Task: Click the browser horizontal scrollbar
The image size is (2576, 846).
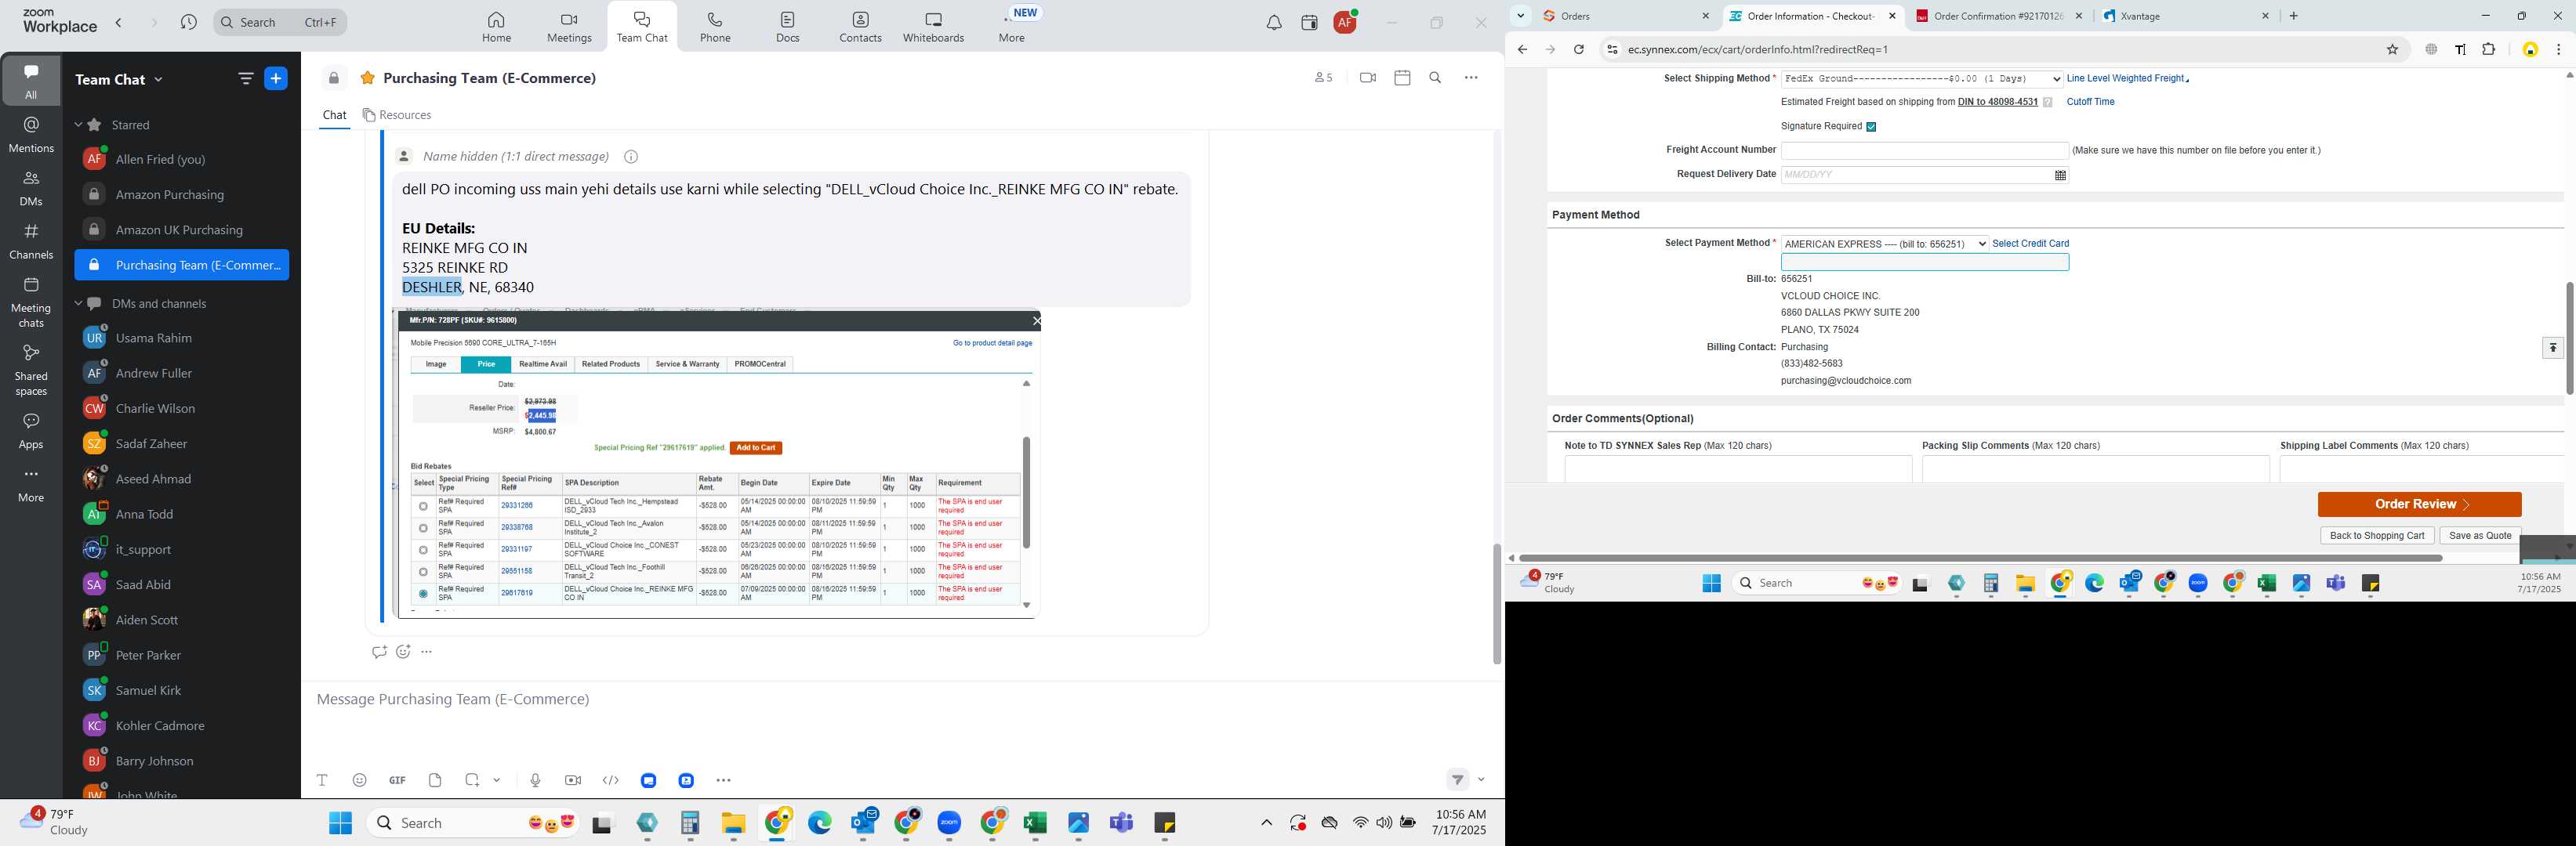Action: [1980, 559]
